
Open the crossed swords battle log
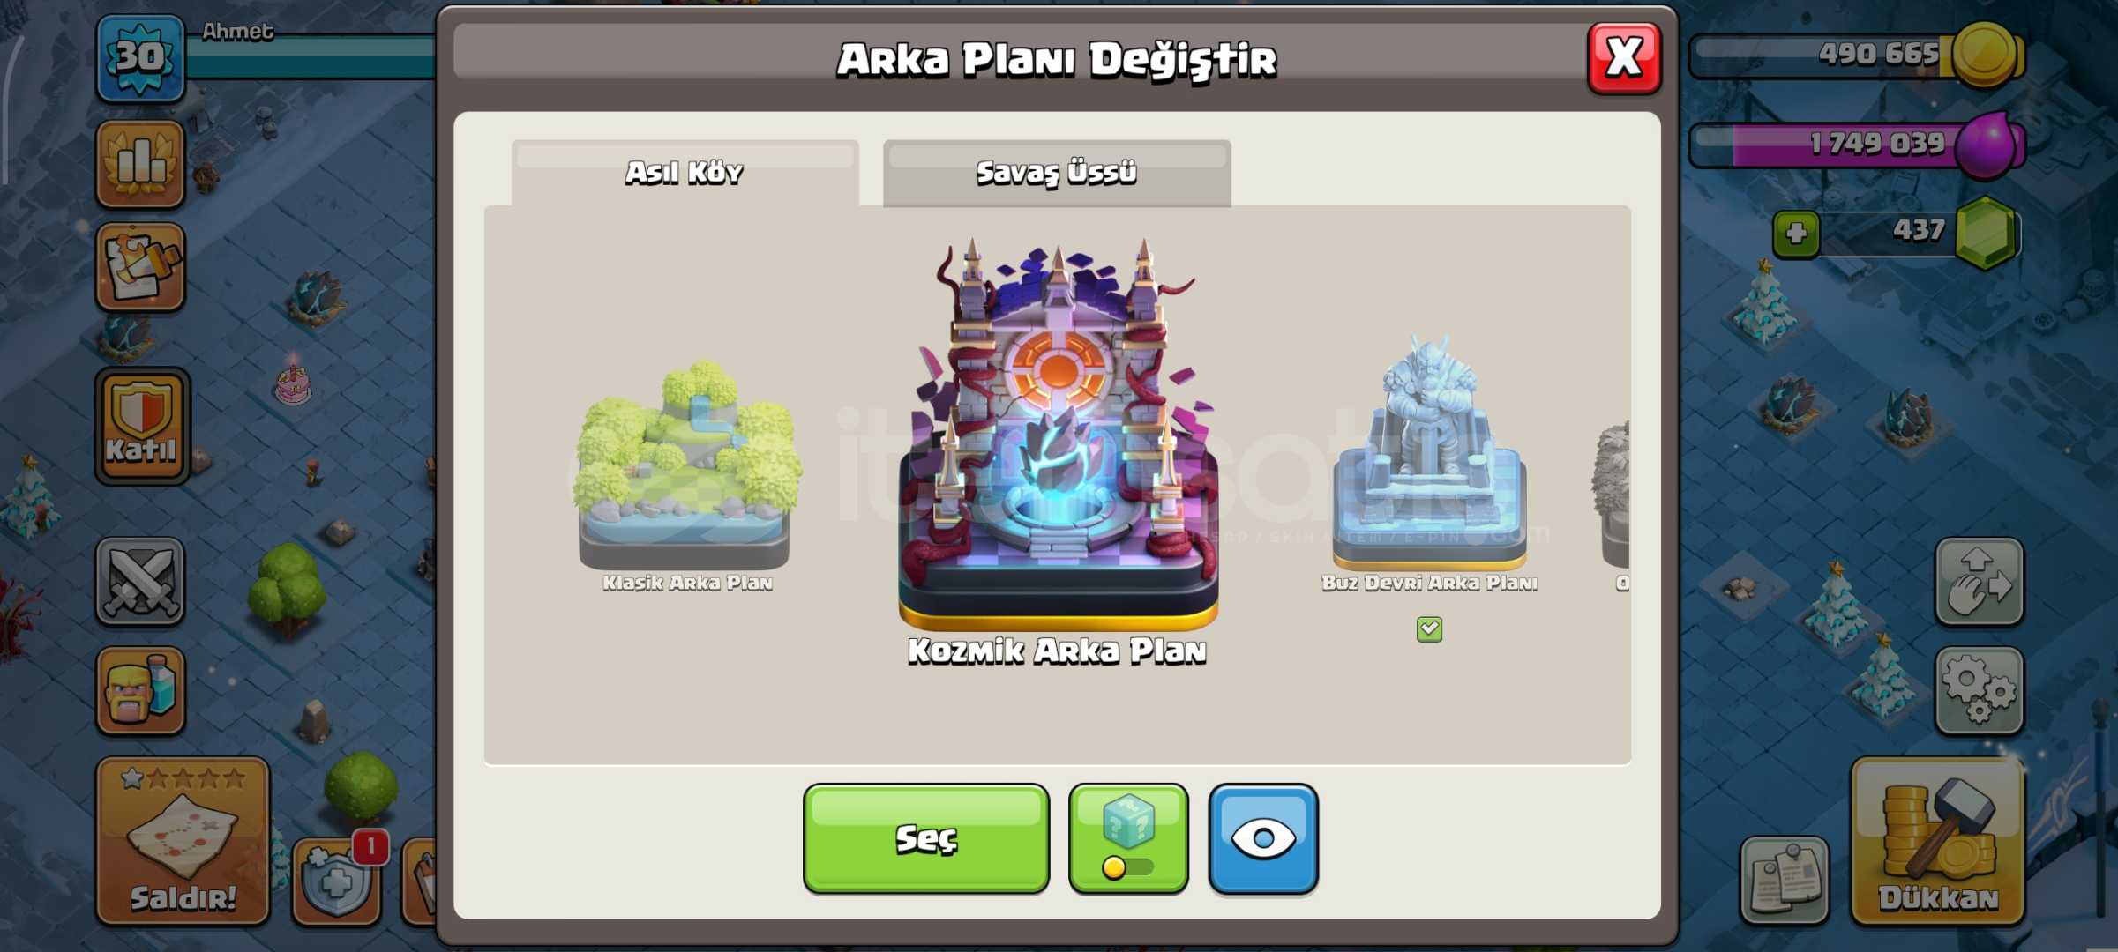tap(140, 582)
